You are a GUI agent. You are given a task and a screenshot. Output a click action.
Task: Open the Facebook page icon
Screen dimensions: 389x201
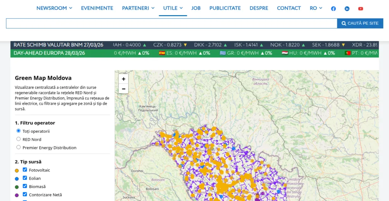click(x=333, y=9)
